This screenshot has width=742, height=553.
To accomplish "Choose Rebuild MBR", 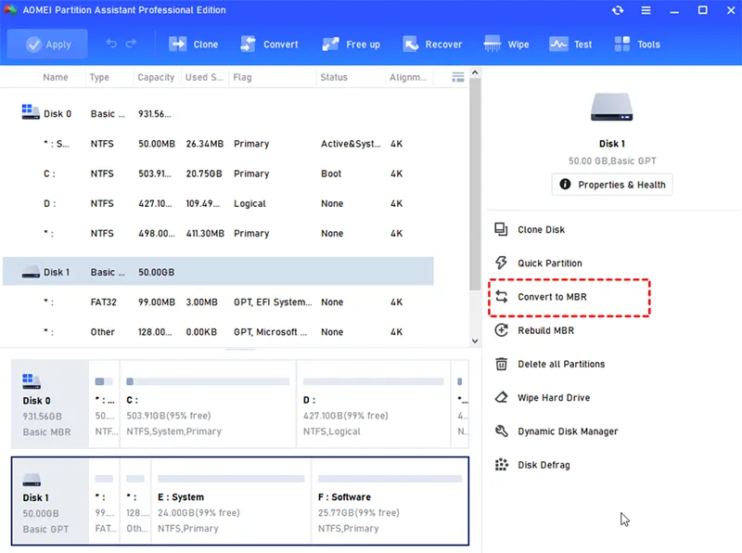I will [x=545, y=330].
